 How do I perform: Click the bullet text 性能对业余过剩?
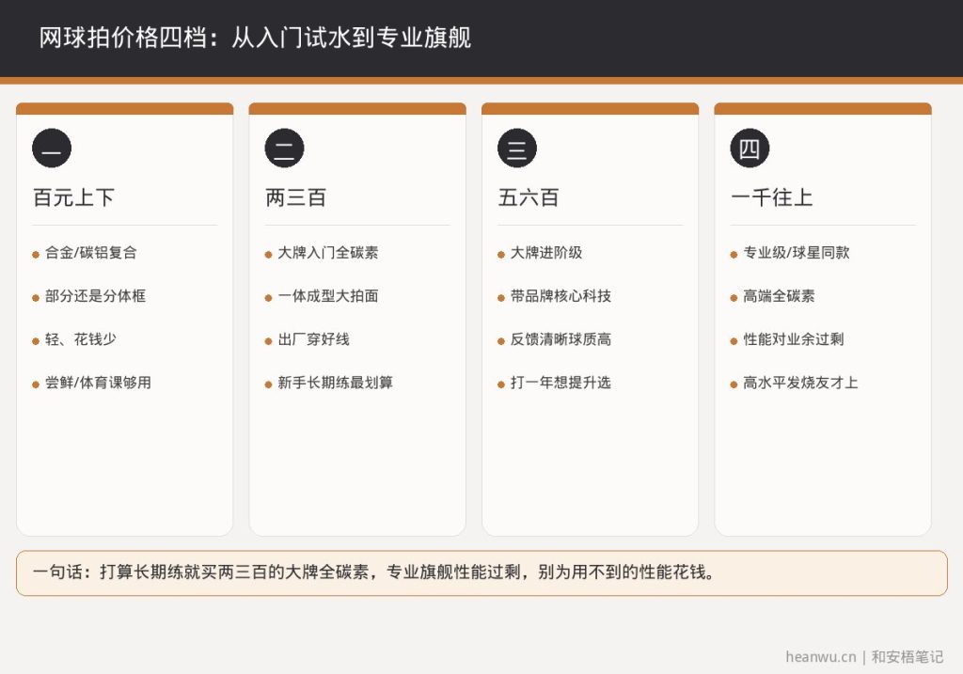[x=794, y=339]
